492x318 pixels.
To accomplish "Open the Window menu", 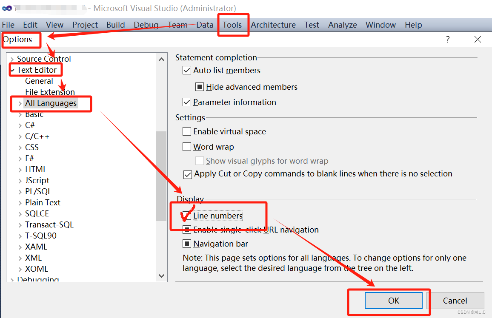I will pyautogui.click(x=380, y=25).
